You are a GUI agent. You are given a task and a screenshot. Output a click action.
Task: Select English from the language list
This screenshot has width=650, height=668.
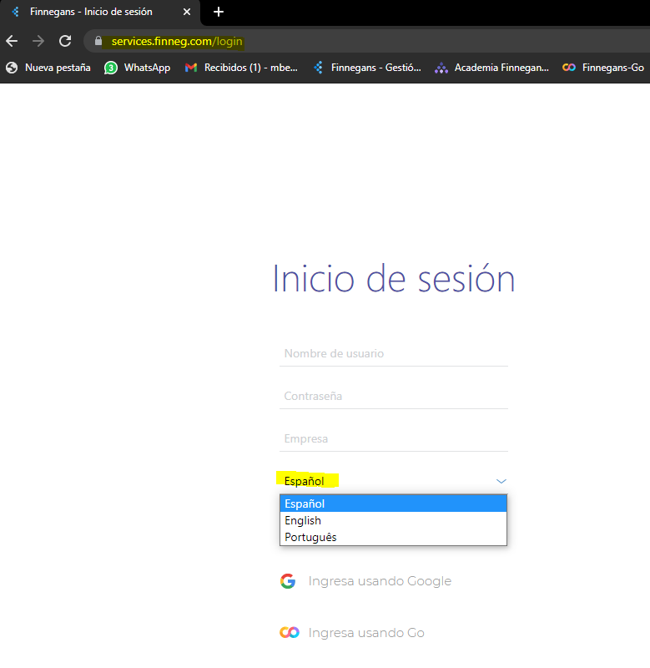[303, 520]
